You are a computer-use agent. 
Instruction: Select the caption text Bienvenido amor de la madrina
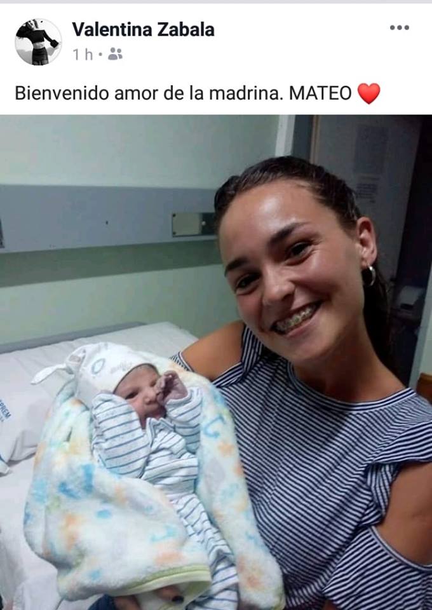[x=149, y=93]
